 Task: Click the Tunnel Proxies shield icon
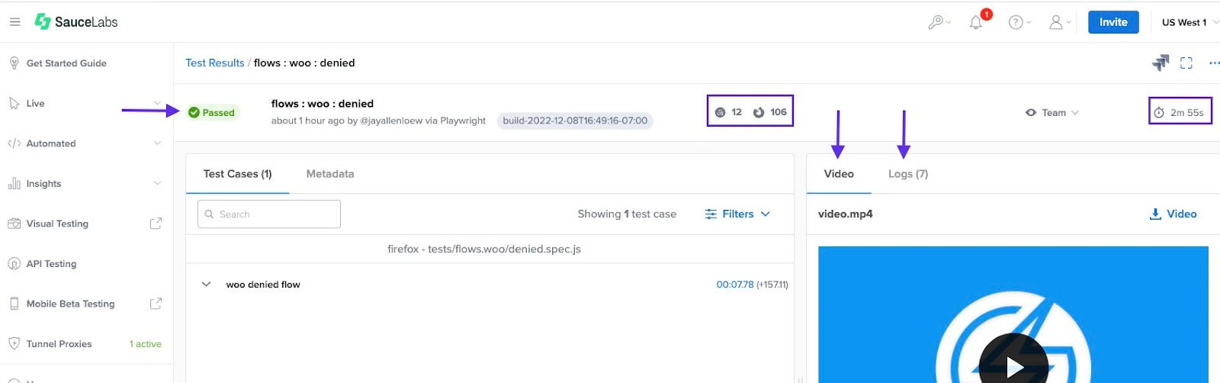click(x=14, y=344)
